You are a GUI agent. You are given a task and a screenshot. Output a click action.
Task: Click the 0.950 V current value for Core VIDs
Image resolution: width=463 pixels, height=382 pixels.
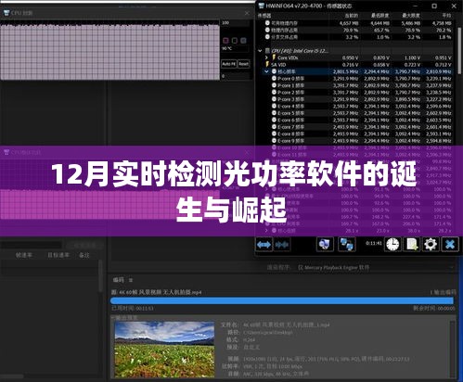click(350, 57)
